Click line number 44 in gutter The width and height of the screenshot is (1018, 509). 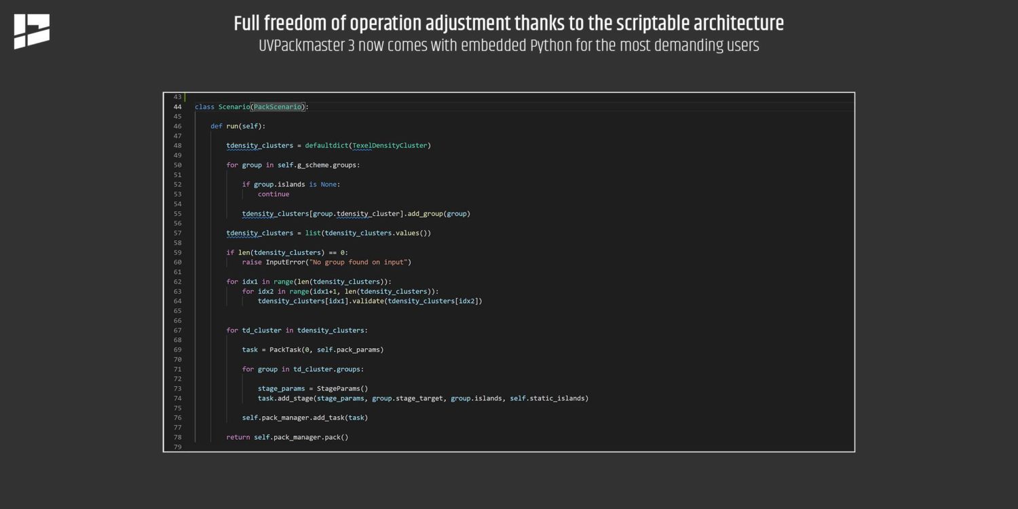(177, 107)
